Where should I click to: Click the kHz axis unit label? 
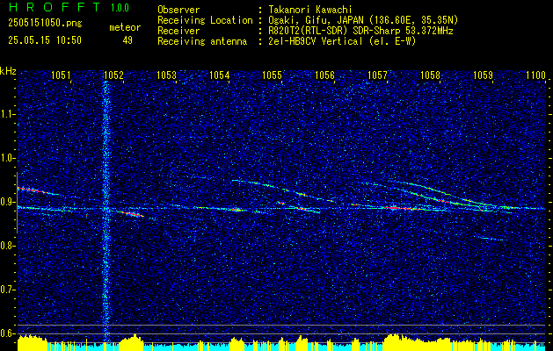pyautogui.click(x=8, y=71)
